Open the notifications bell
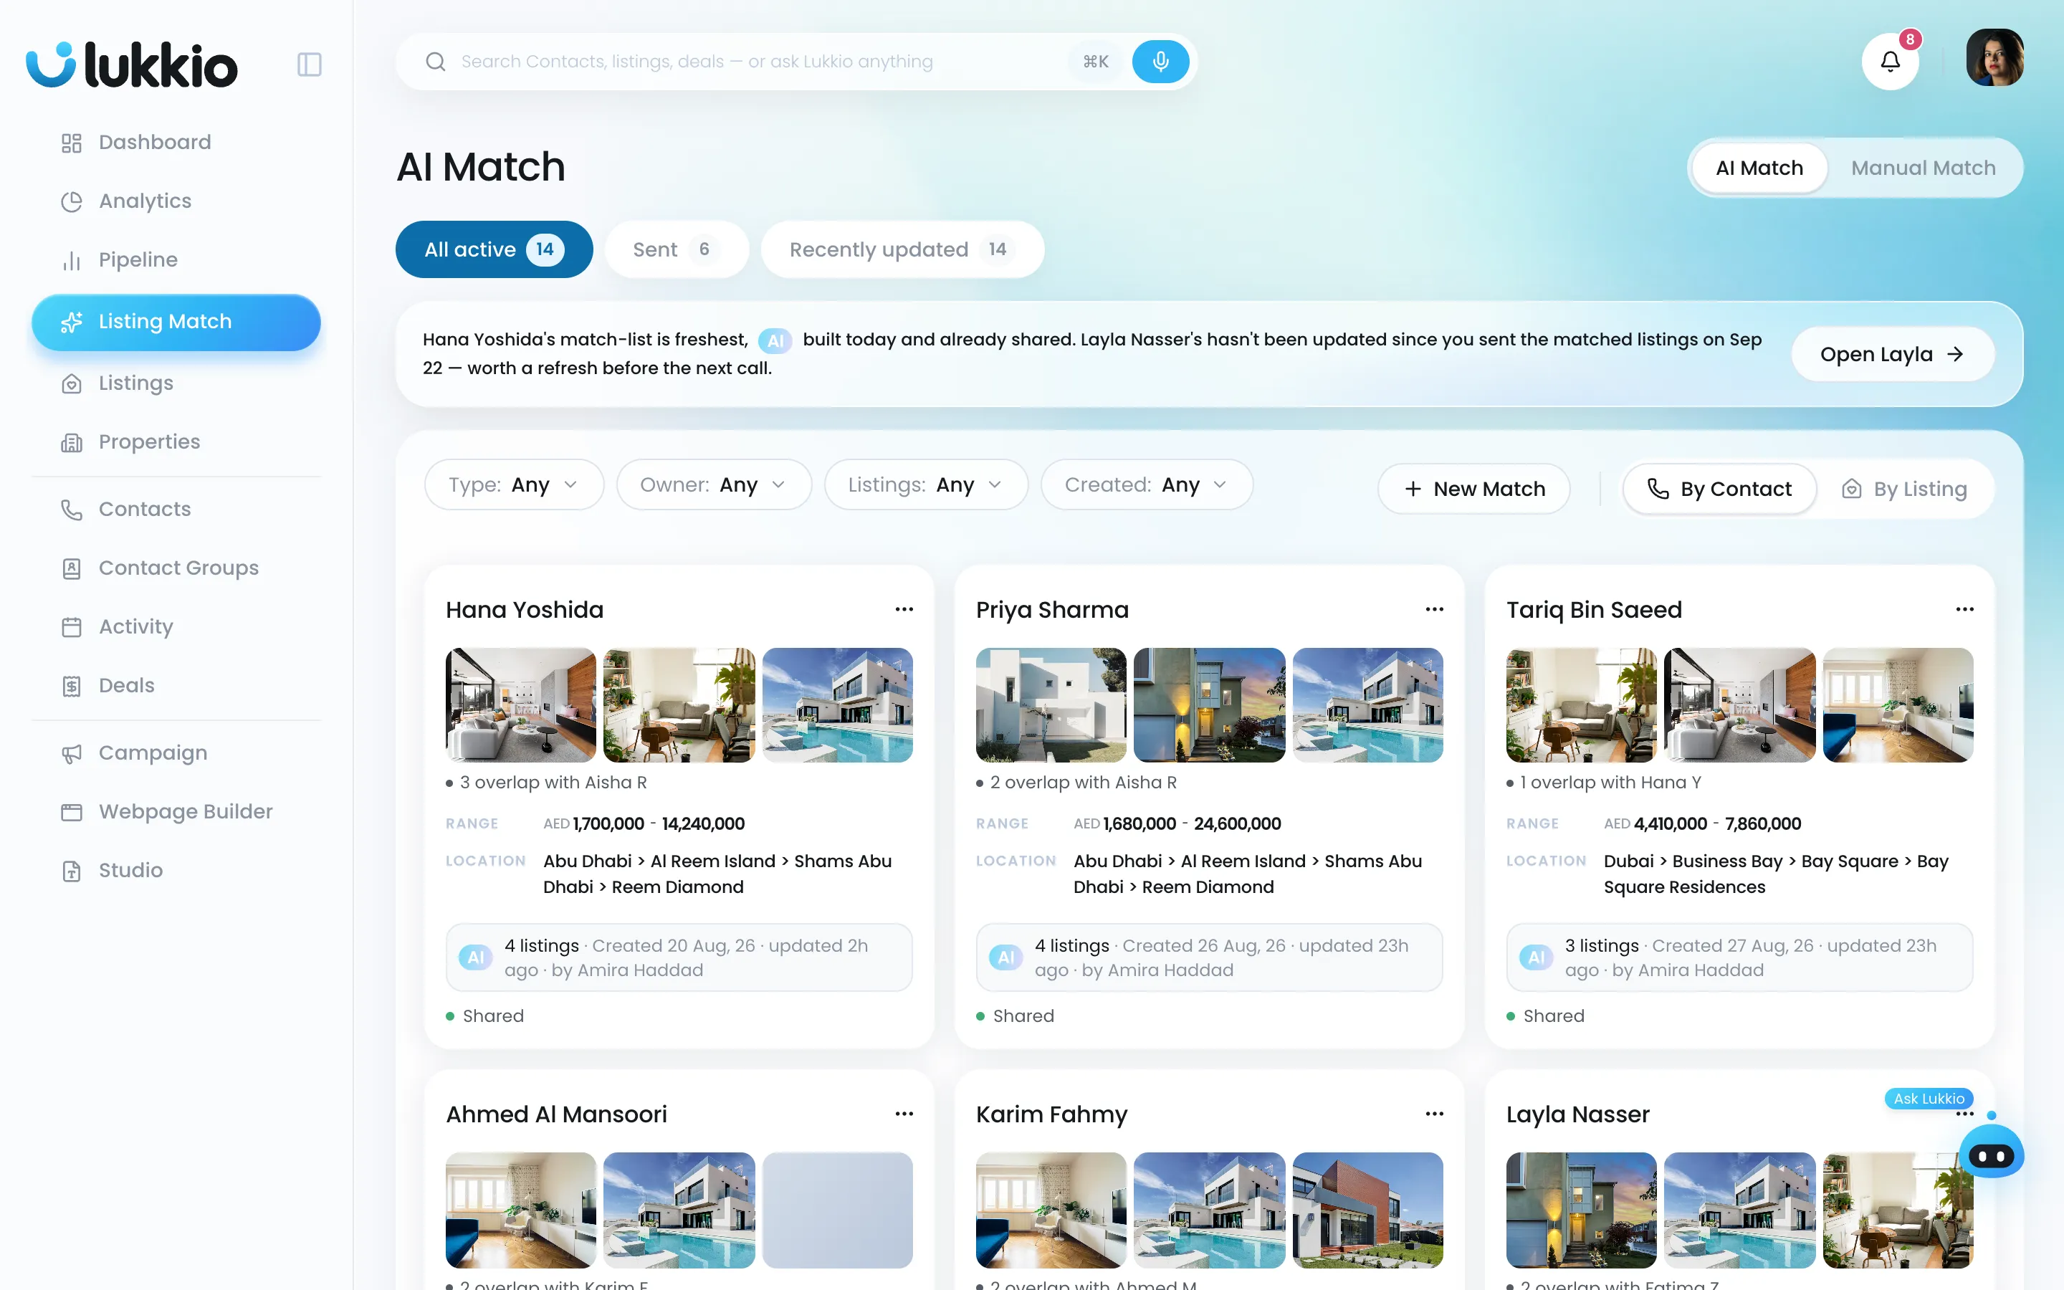Viewport: 2064px width, 1290px height. 1890,62
